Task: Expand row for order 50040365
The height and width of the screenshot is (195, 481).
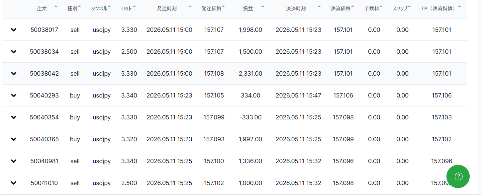Action: point(14,139)
